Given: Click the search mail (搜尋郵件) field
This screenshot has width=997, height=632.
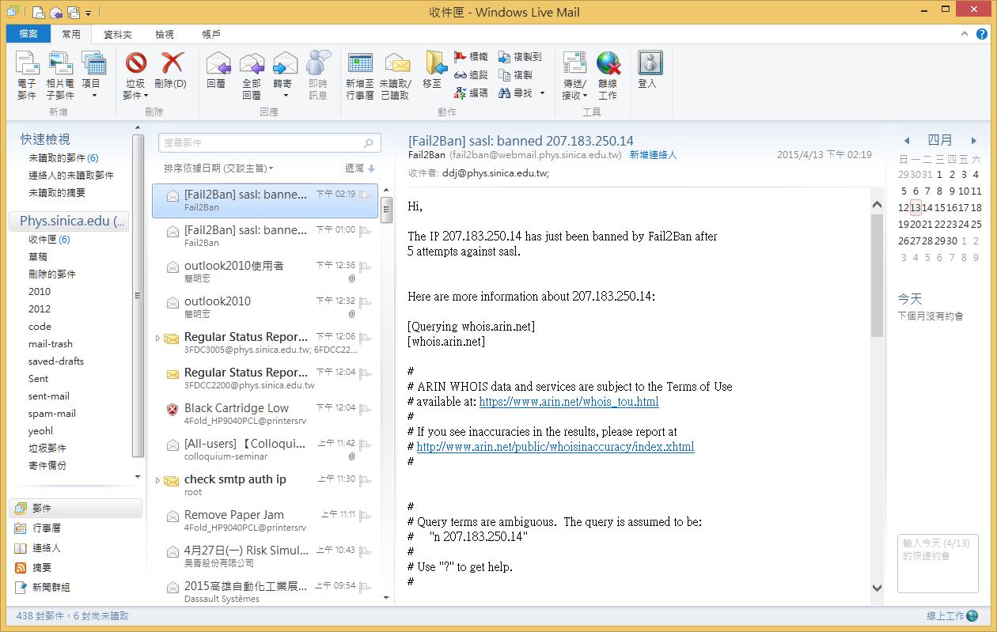Looking at the screenshot, I should tap(270, 143).
